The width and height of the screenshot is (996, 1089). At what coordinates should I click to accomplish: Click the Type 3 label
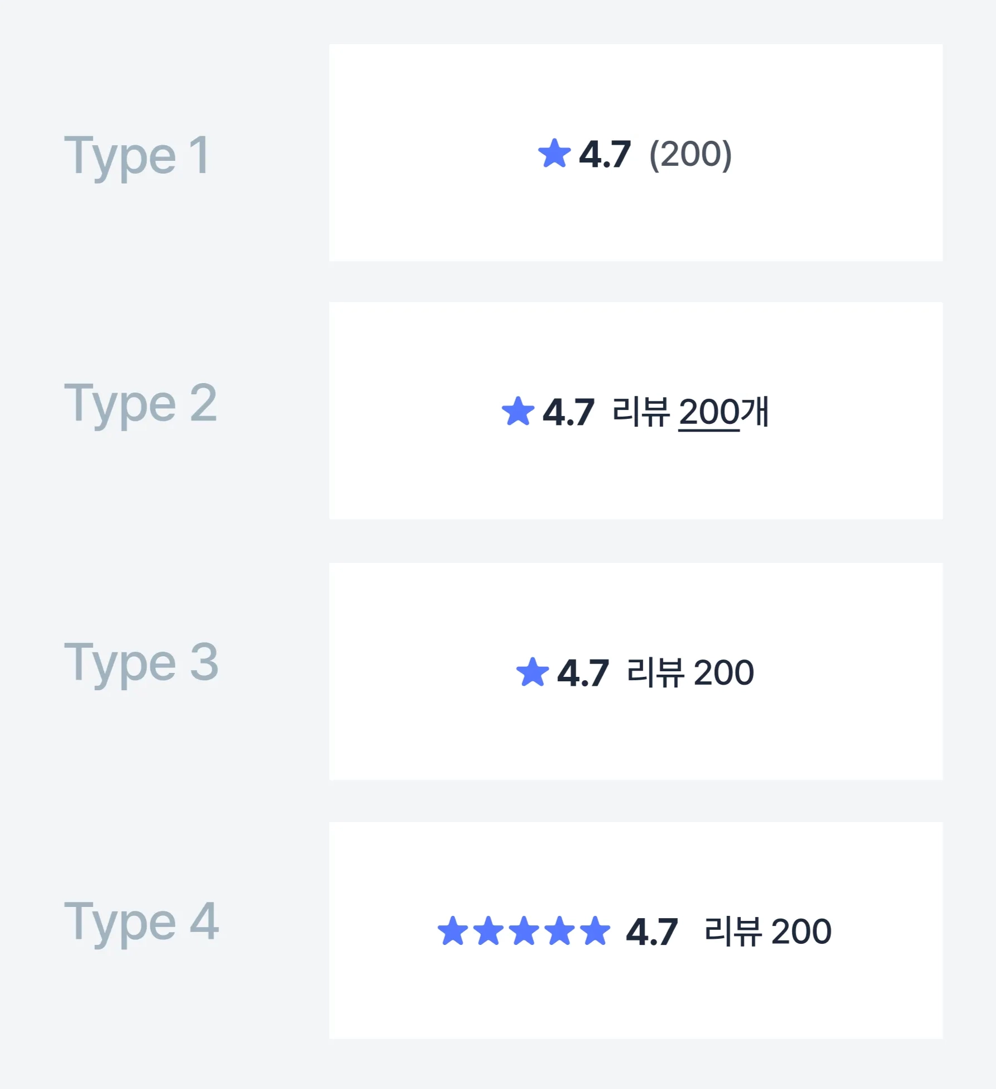coord(141,663)
